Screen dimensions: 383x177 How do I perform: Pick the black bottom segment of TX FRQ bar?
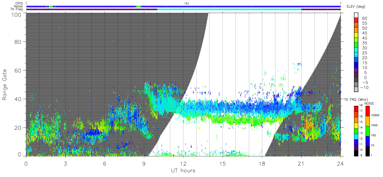tap(356, 153)
